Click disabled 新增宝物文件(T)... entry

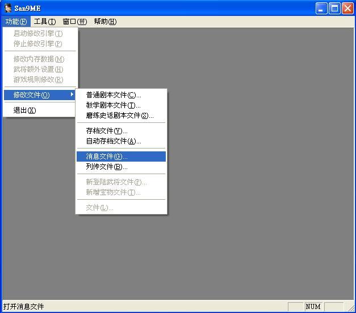[121, 192]
